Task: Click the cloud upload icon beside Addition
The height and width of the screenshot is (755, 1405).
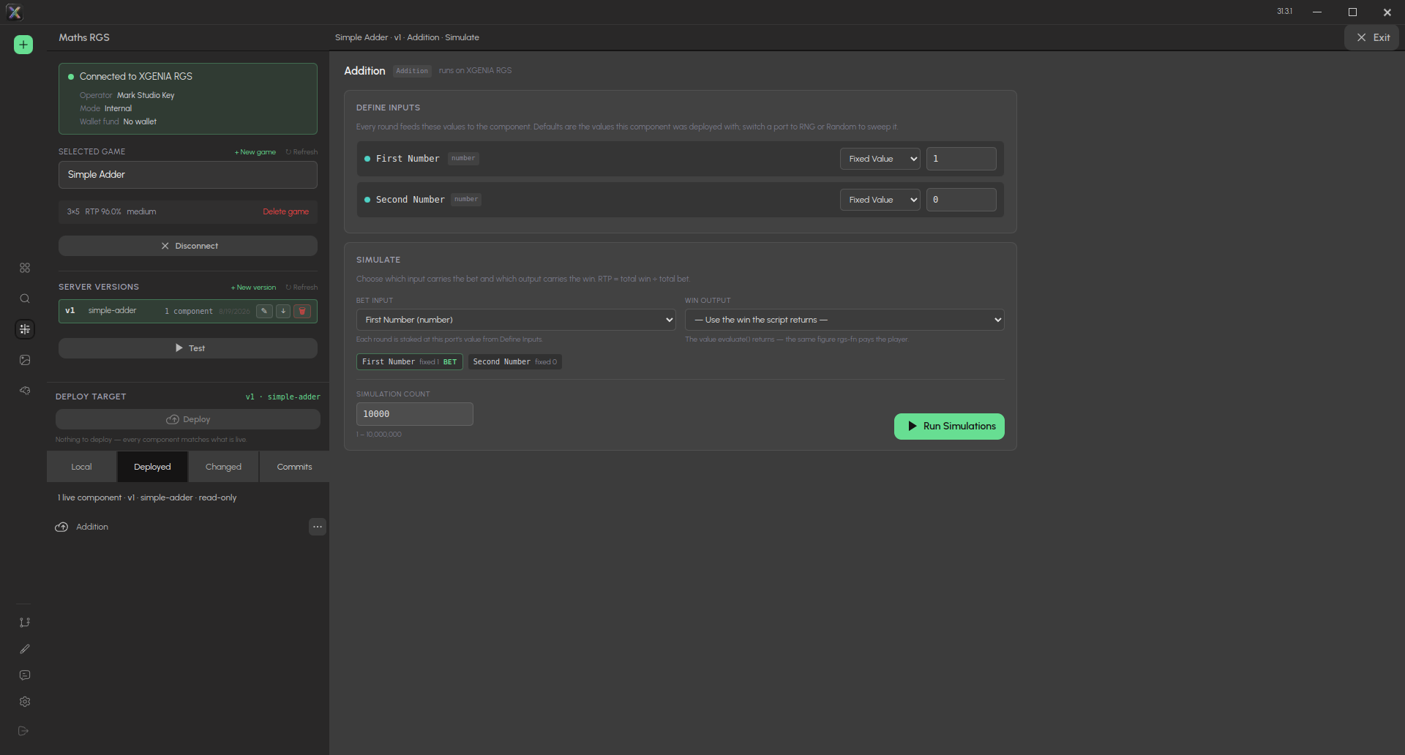Action: pyautogui.click(x=61, y=527)
